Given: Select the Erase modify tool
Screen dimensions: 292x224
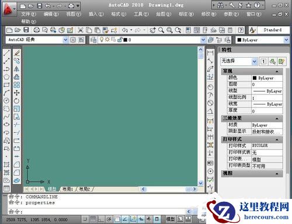Looking at the screenshot, I should pyautogui.click(x=17, y=52).
